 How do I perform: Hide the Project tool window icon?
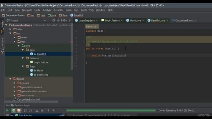point(70,20)
